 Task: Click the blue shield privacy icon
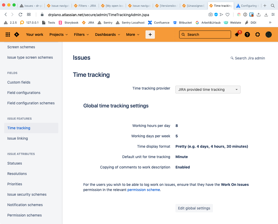point(216,15)
